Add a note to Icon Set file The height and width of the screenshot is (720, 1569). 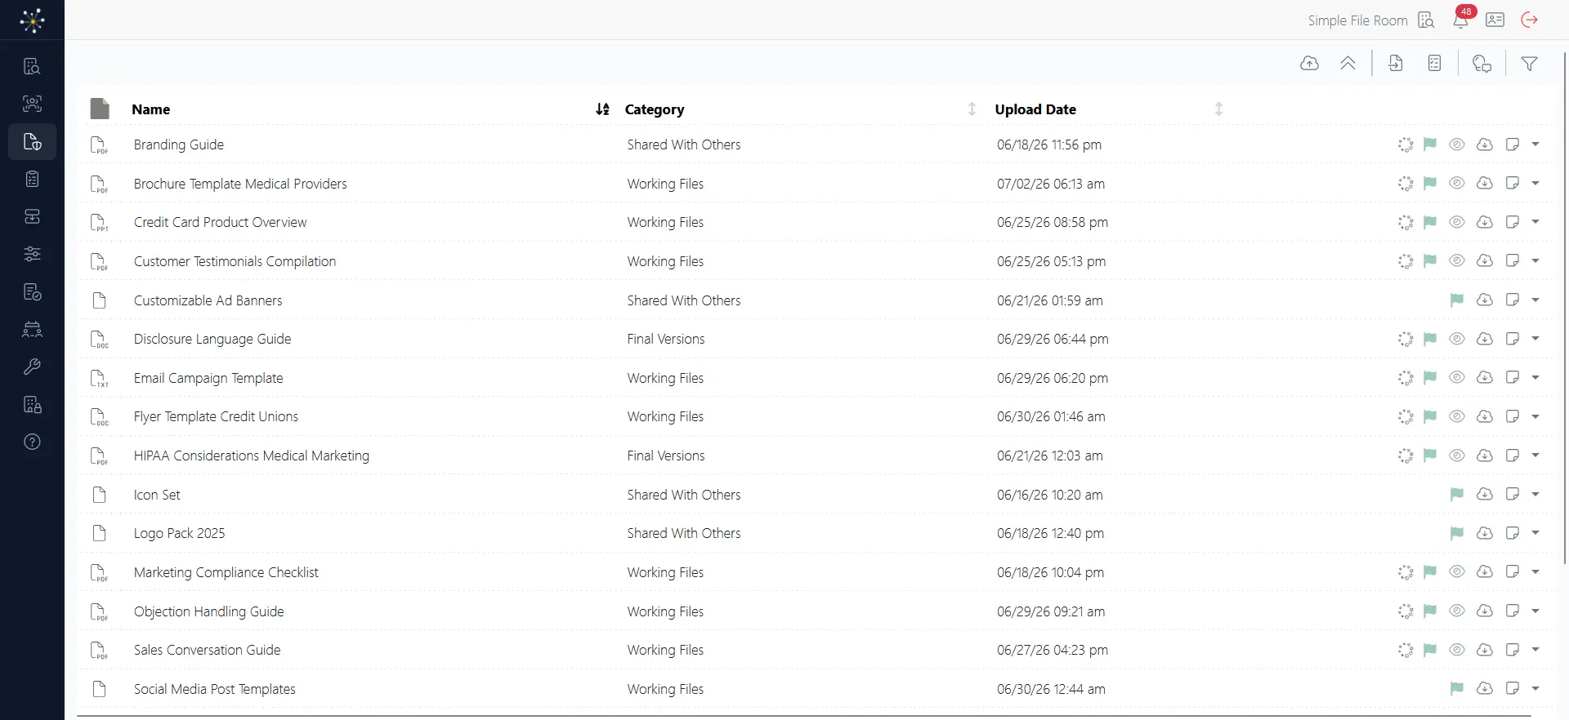tap(1513, 495)
